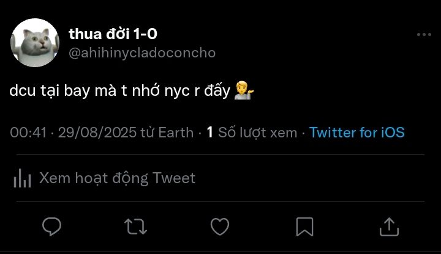Image resolution: width=441 pixels, height=254 pixels.
Task: Click the "Số lượt xem" views label
Action: 258,132
